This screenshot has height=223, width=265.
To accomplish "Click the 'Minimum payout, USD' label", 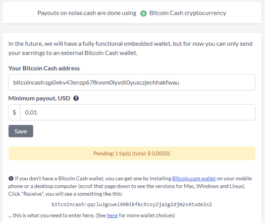I will (39, 98).
